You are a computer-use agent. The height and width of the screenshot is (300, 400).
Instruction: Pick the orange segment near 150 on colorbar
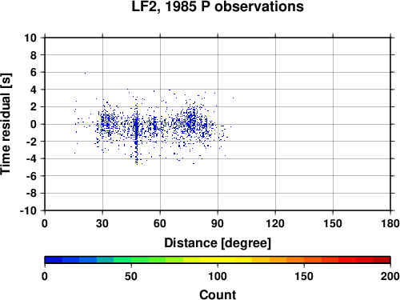point(304,260)
